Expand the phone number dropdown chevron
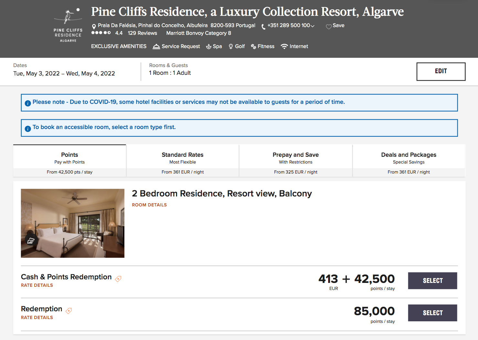Screen dimensions: 478x340 (x=312, y=26)
